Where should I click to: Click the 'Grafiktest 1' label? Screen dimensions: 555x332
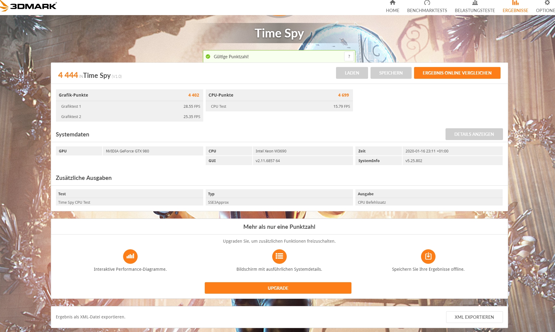tap(71, 107)
